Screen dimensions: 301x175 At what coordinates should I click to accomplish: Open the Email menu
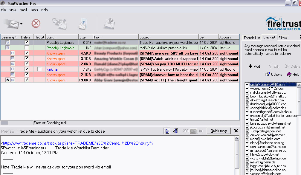click(23, 10)
